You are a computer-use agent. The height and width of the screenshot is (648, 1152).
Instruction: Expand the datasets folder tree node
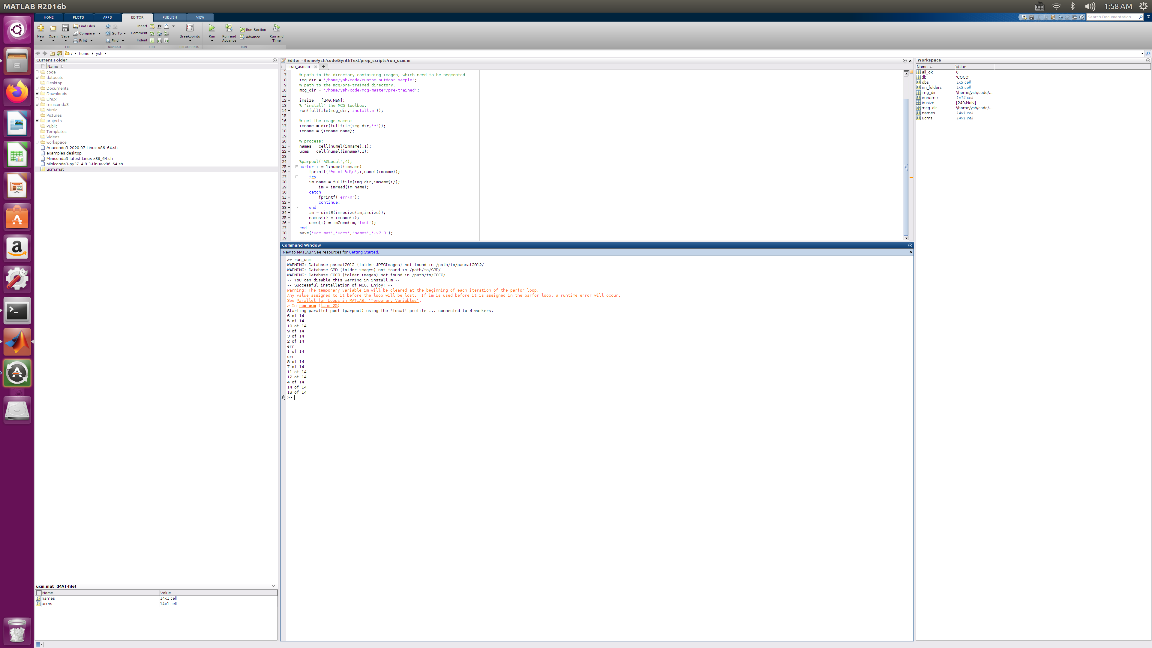pos(37,77)
